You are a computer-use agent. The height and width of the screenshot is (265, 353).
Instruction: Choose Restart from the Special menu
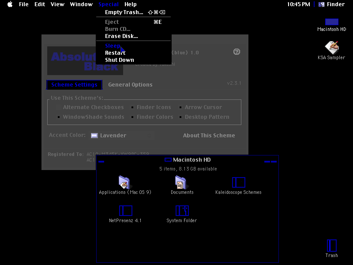coord(134,53)
